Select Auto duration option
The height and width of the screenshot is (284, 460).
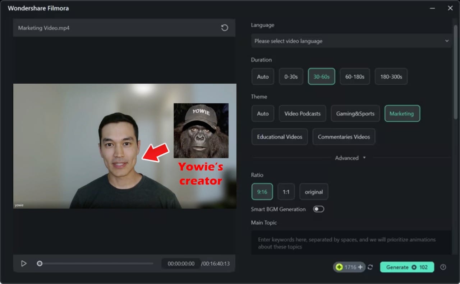click(263, 76)
